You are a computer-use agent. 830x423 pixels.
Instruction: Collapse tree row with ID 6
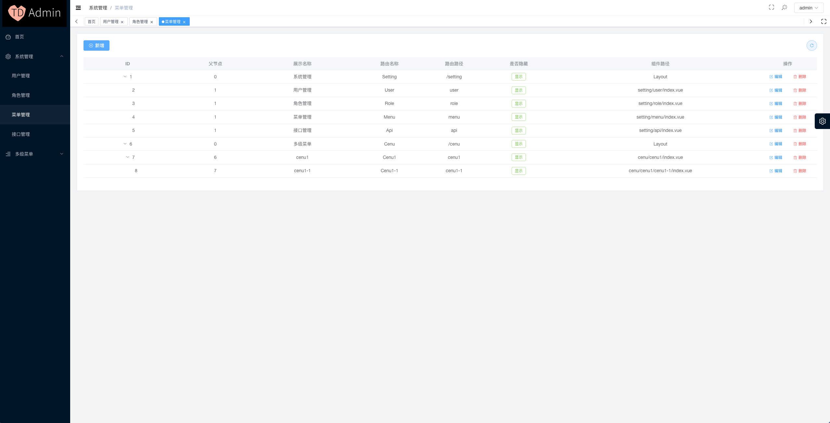click(x=125, y=144)
